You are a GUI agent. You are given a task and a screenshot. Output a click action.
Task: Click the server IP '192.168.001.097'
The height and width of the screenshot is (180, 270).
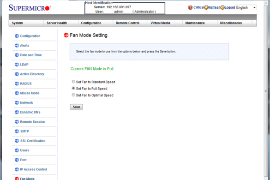click(x=119, y=7)
